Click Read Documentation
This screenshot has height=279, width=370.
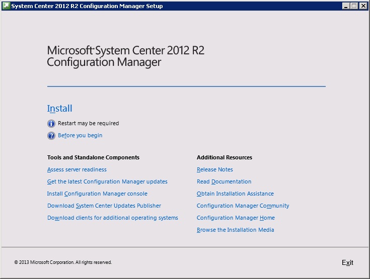pyautogui.click(x=224, y=182)
